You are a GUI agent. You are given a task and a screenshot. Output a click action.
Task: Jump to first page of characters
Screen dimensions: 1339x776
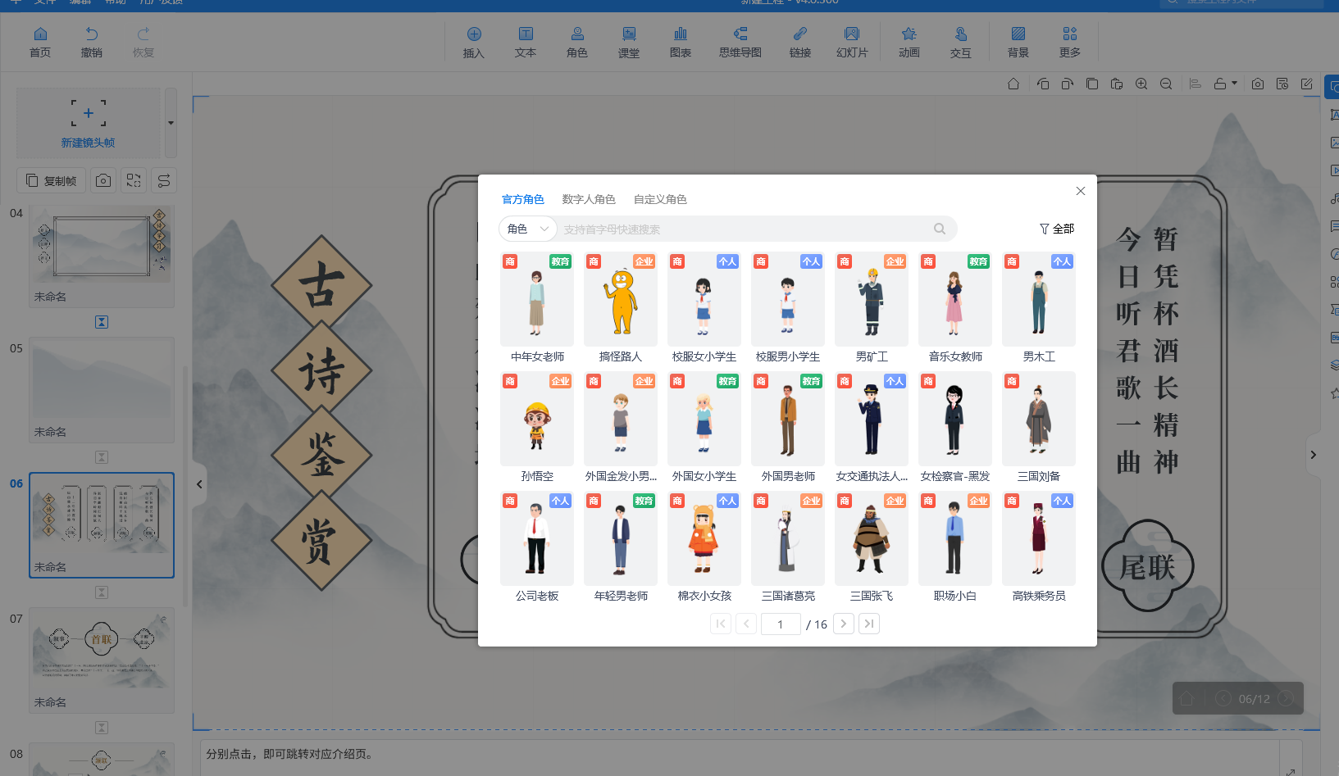(721, 624)
